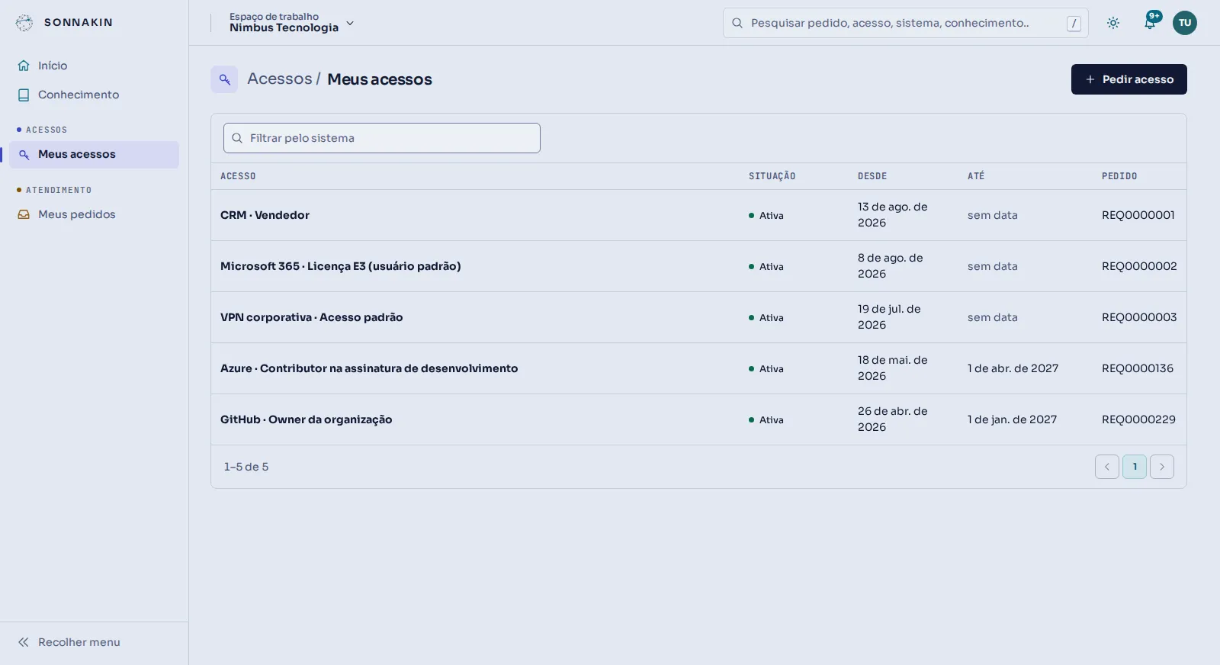The image size is (1220, 665).
Task: Click the SITUAÇÃO column header
Action: click(x=772, y=176)
